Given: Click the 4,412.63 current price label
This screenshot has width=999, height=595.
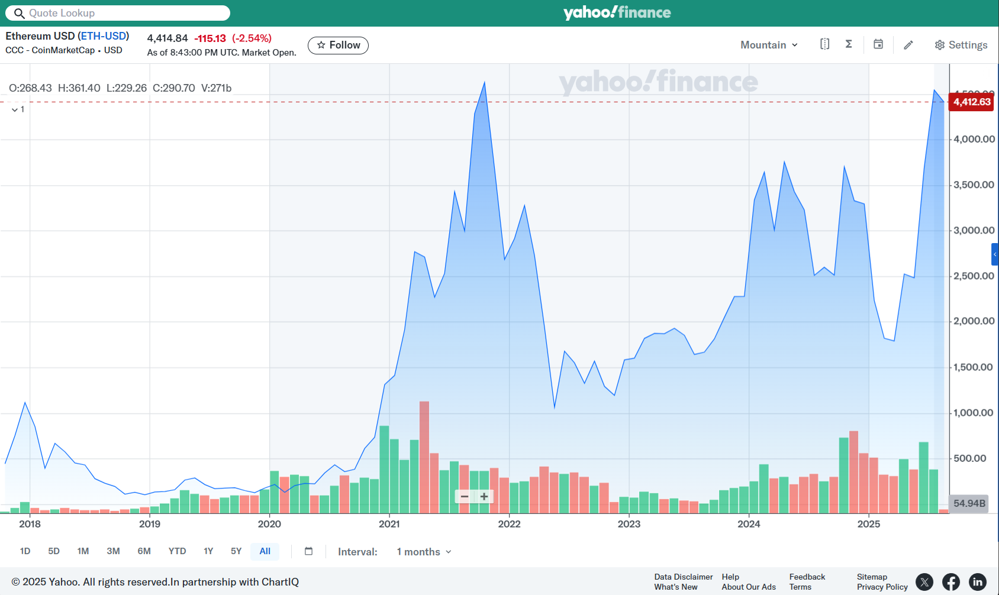Looking at the screenshot, I should pos(971,102).
